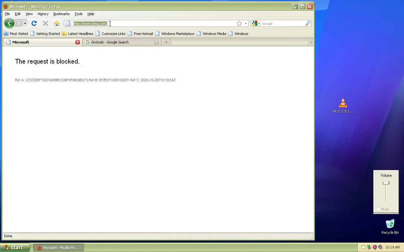This screenshot has height=252, width=404.
Task: Open the Windows Marketplace bookmark
Action: tap(175, 33)
